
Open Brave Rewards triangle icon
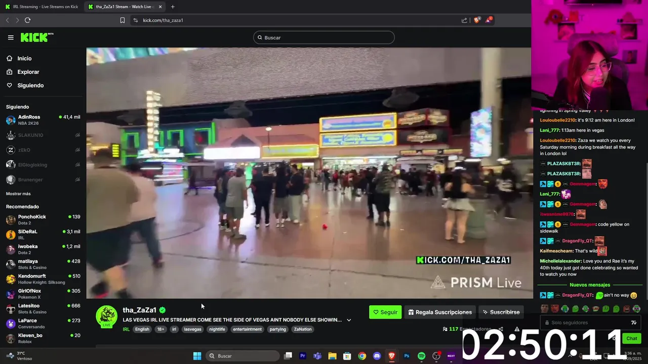click(x=489, y=20)
